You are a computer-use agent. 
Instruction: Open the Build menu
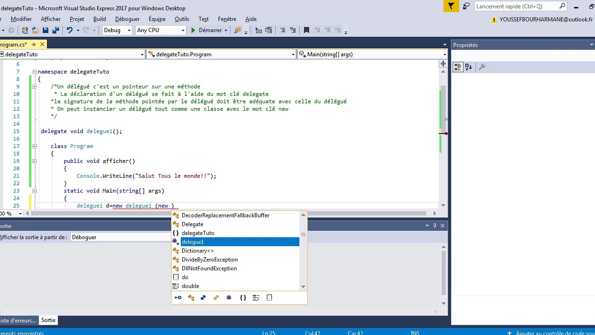click(x=99, y=19)
